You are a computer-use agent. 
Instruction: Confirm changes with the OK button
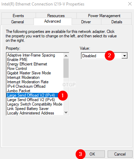[92, 154]
